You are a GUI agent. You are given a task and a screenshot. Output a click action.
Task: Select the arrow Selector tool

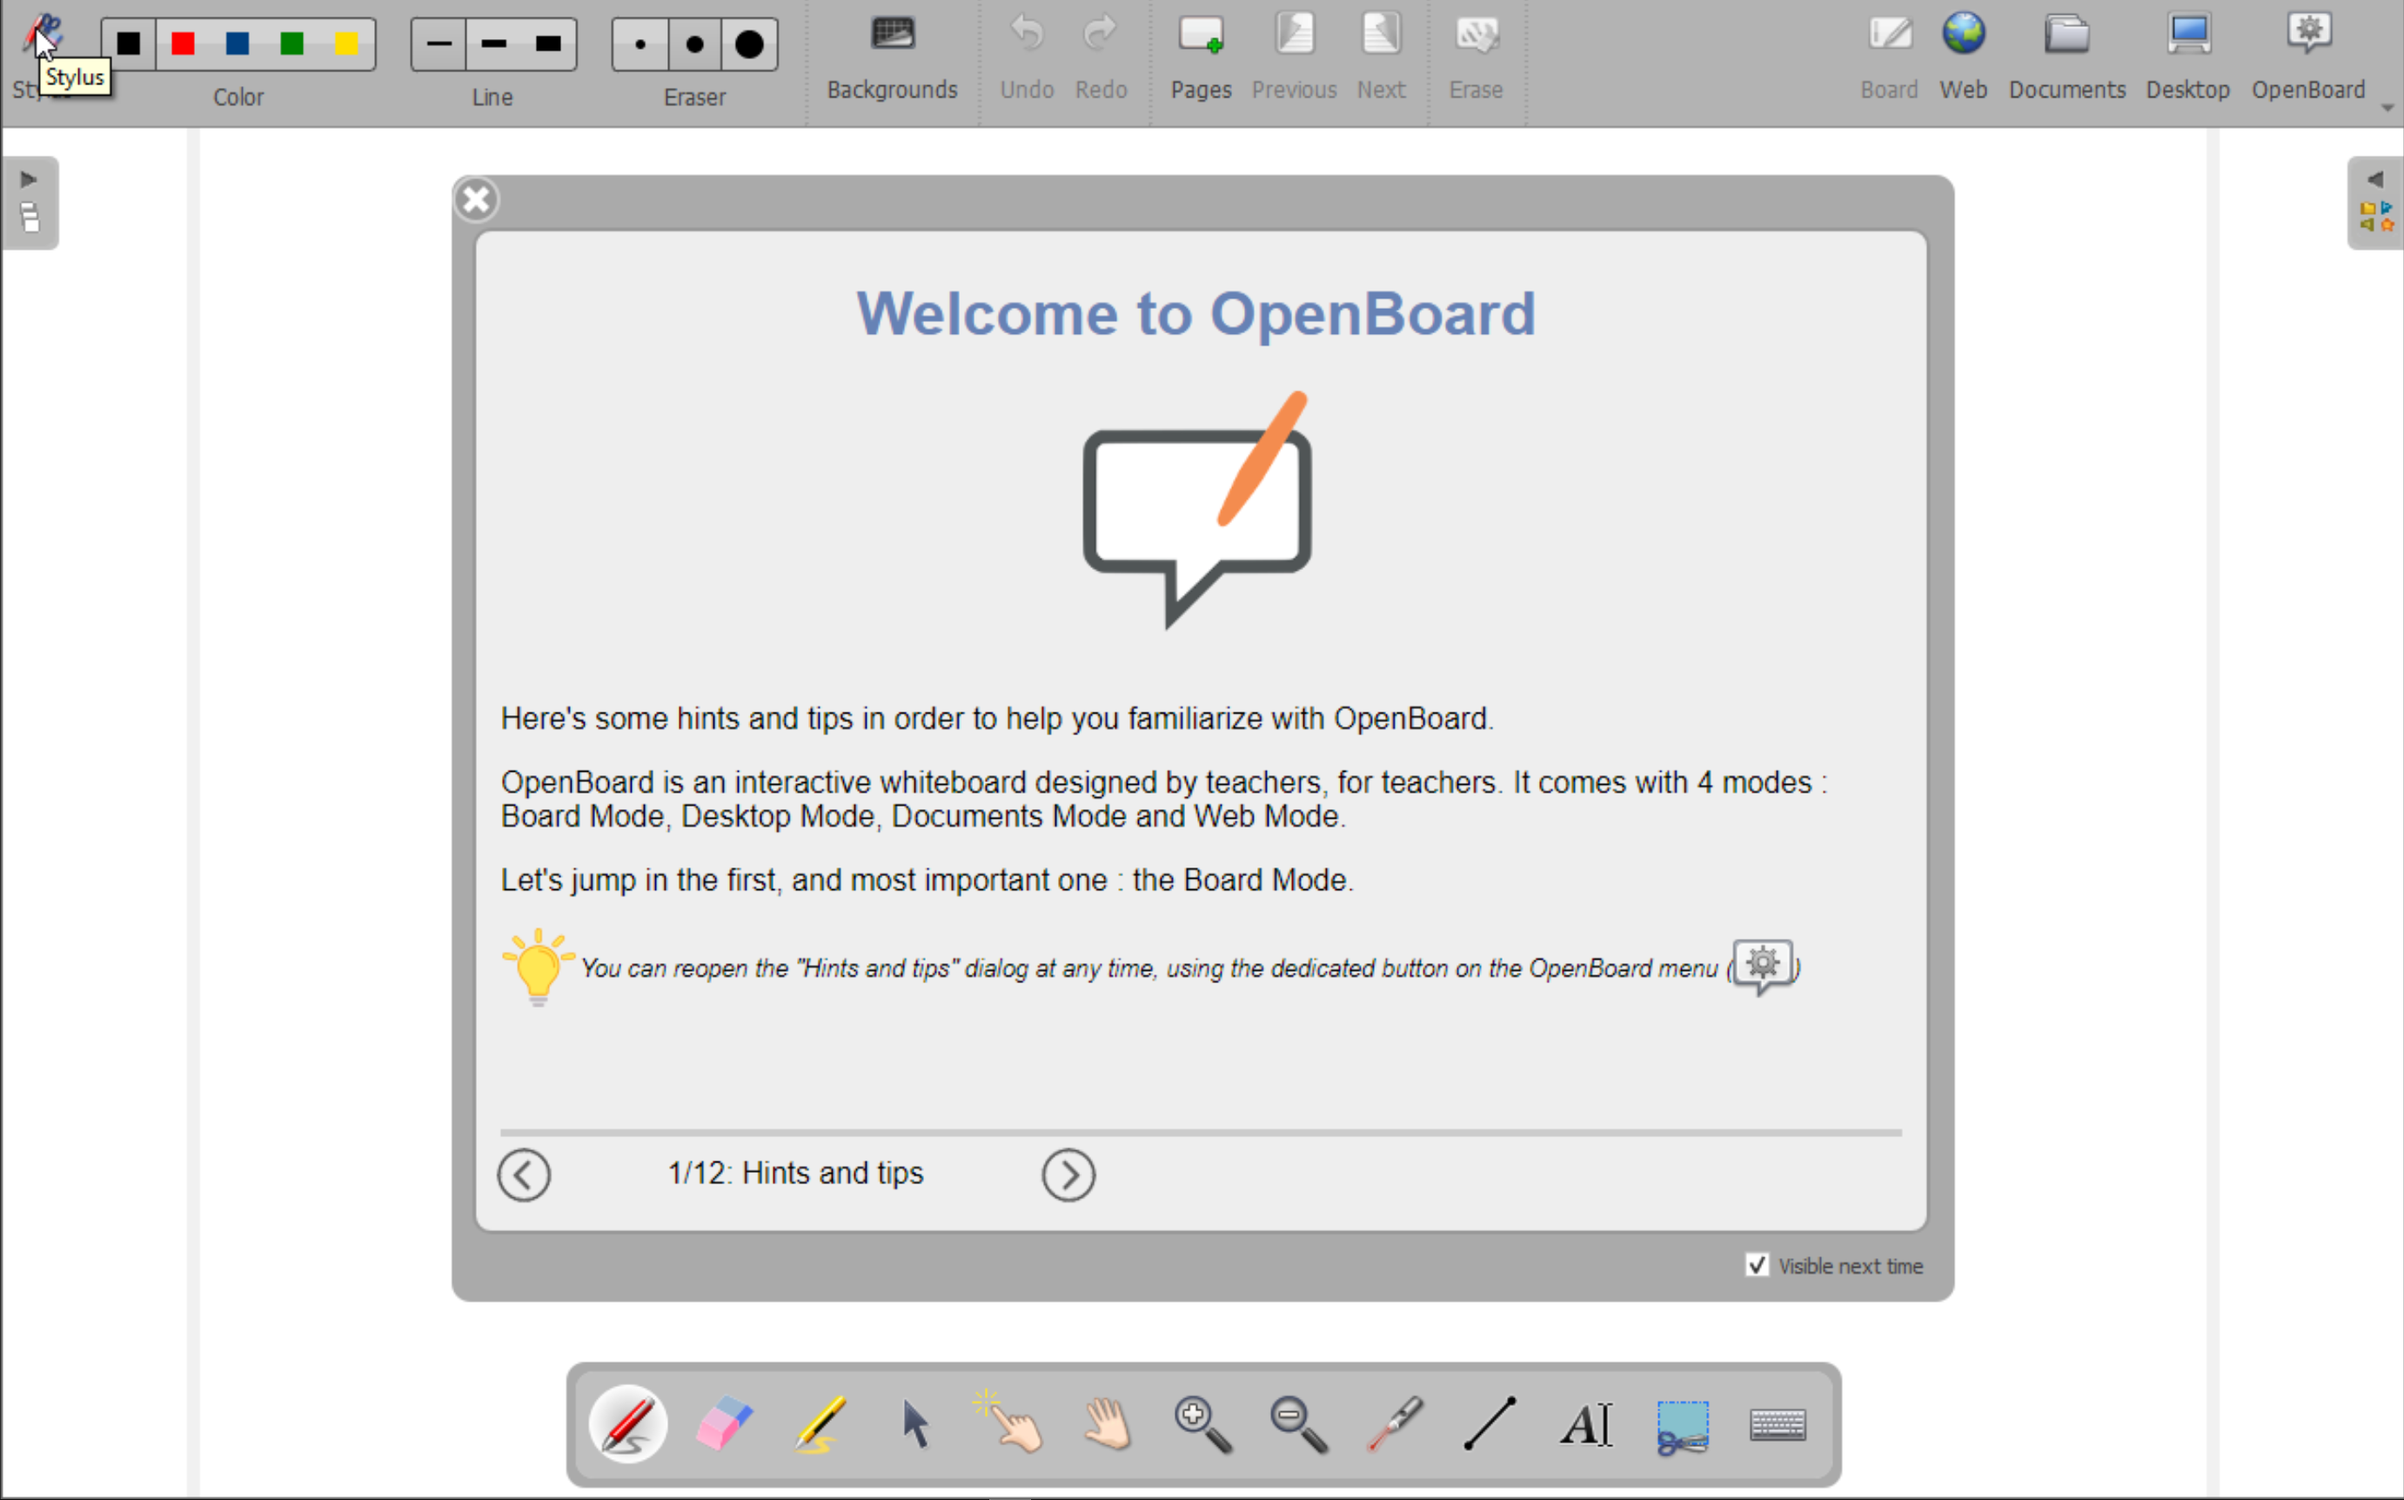(x=915, y=1423)
